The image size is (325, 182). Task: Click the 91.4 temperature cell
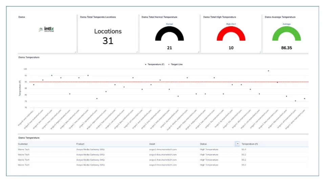click(x=244, y=149)
